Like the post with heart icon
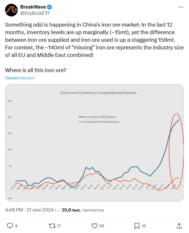The width and height of the screenshot is (189, 233). pos(94,226)
